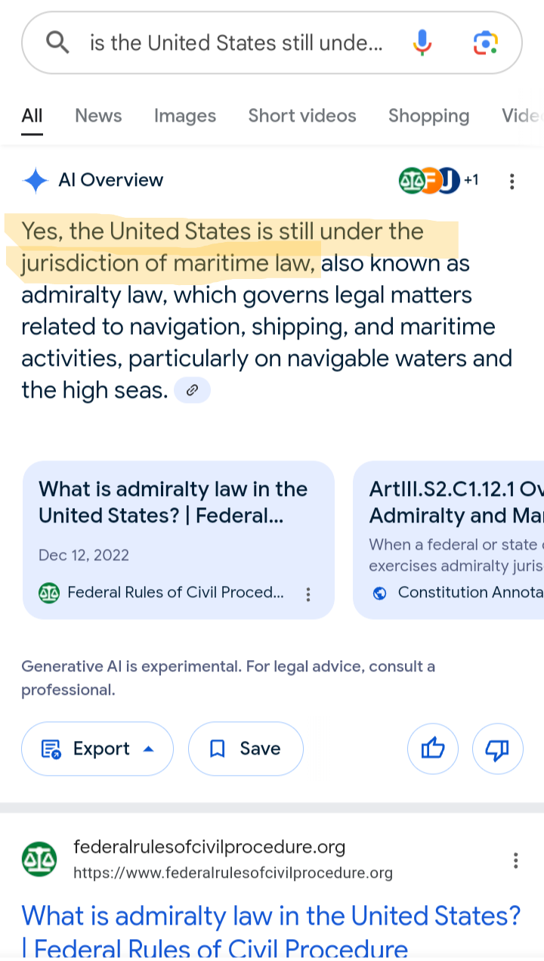Select the Shopping tab

[x=428, y=116]
